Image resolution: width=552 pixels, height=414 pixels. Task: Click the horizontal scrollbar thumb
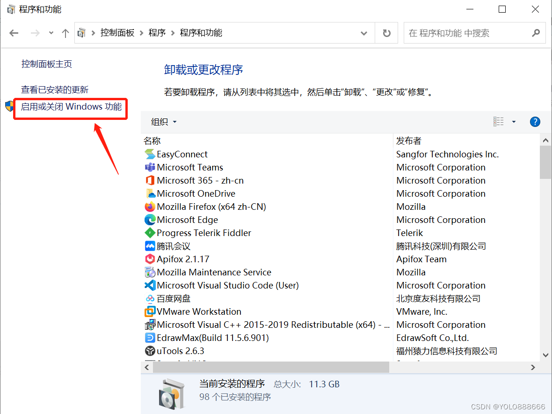(271, 368)
